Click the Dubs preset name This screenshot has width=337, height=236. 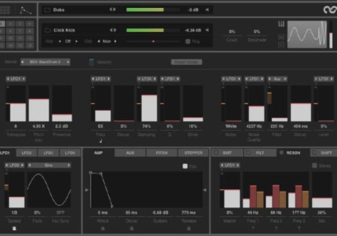coord(59,10)
